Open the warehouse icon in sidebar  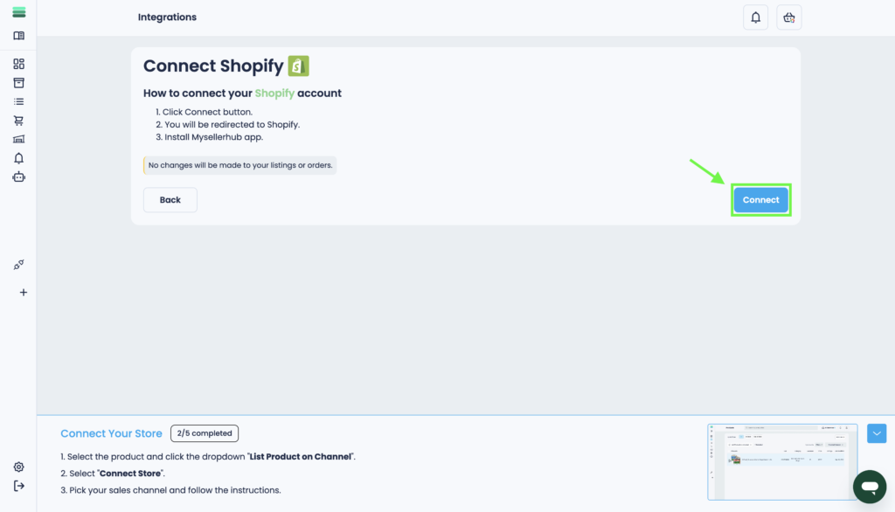(x=19, y=139)
